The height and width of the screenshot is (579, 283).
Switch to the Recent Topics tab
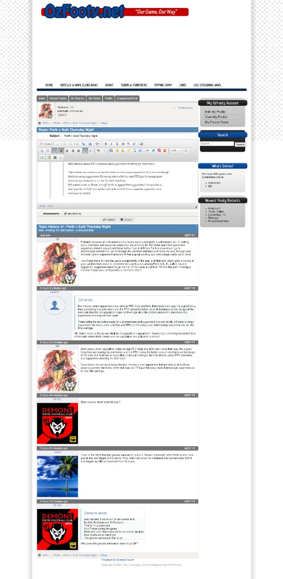coord(58,98)
